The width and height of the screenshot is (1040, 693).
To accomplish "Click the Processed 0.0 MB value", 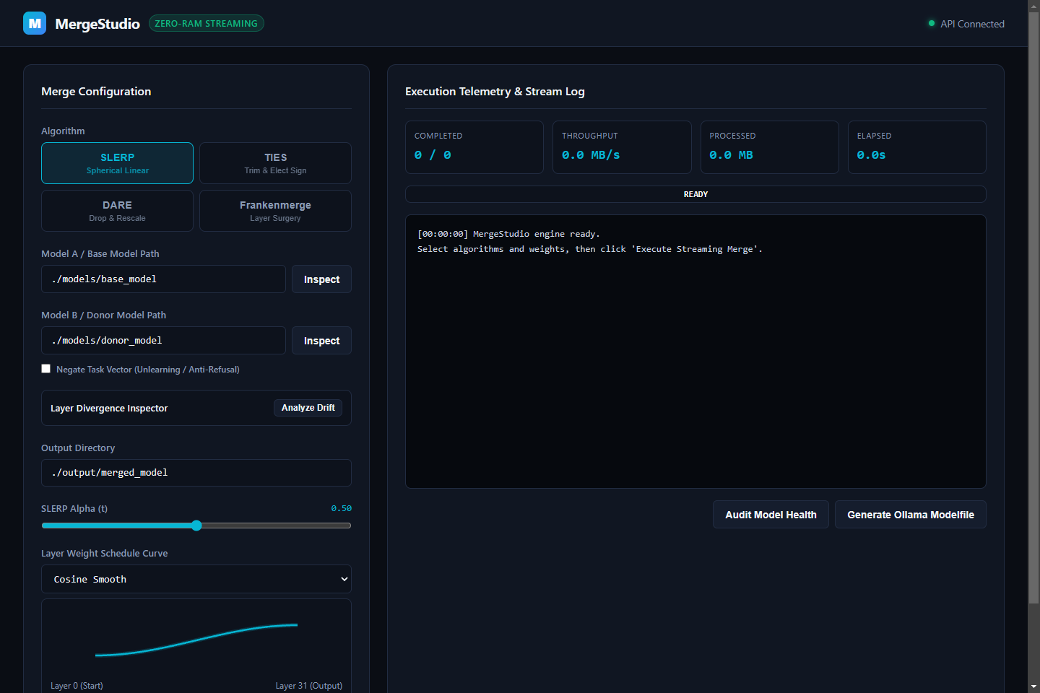I will (x=731, y=155).
